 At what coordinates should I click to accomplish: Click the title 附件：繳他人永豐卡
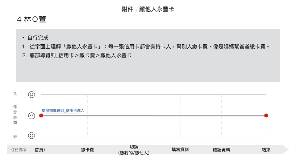click(148, 9)
